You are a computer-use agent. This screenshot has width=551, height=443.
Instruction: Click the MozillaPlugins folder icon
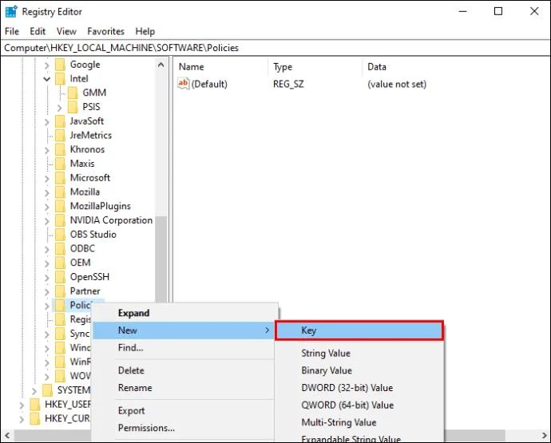60,206
